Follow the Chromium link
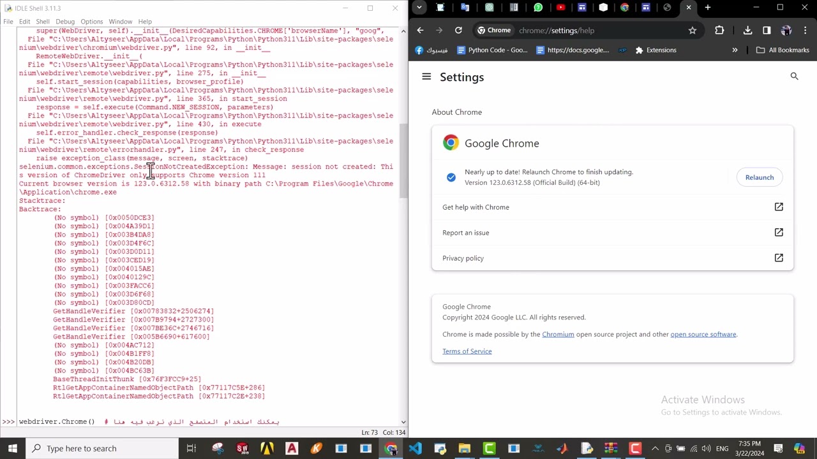This screenshot has height=459, width=817. 558,334
